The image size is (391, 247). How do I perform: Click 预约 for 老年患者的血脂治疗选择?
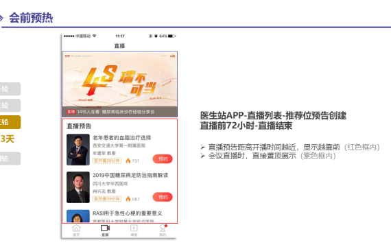click(163, 159)
